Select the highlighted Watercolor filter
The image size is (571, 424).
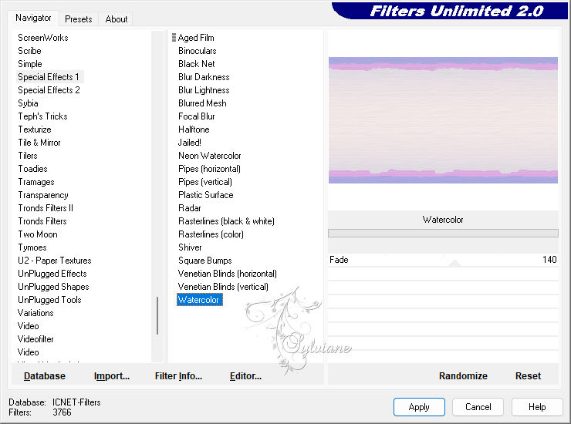click(200, 300)
